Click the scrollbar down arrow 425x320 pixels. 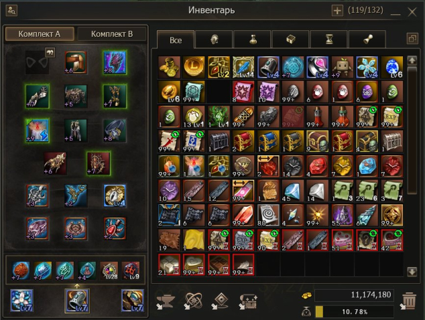(412, 272)
